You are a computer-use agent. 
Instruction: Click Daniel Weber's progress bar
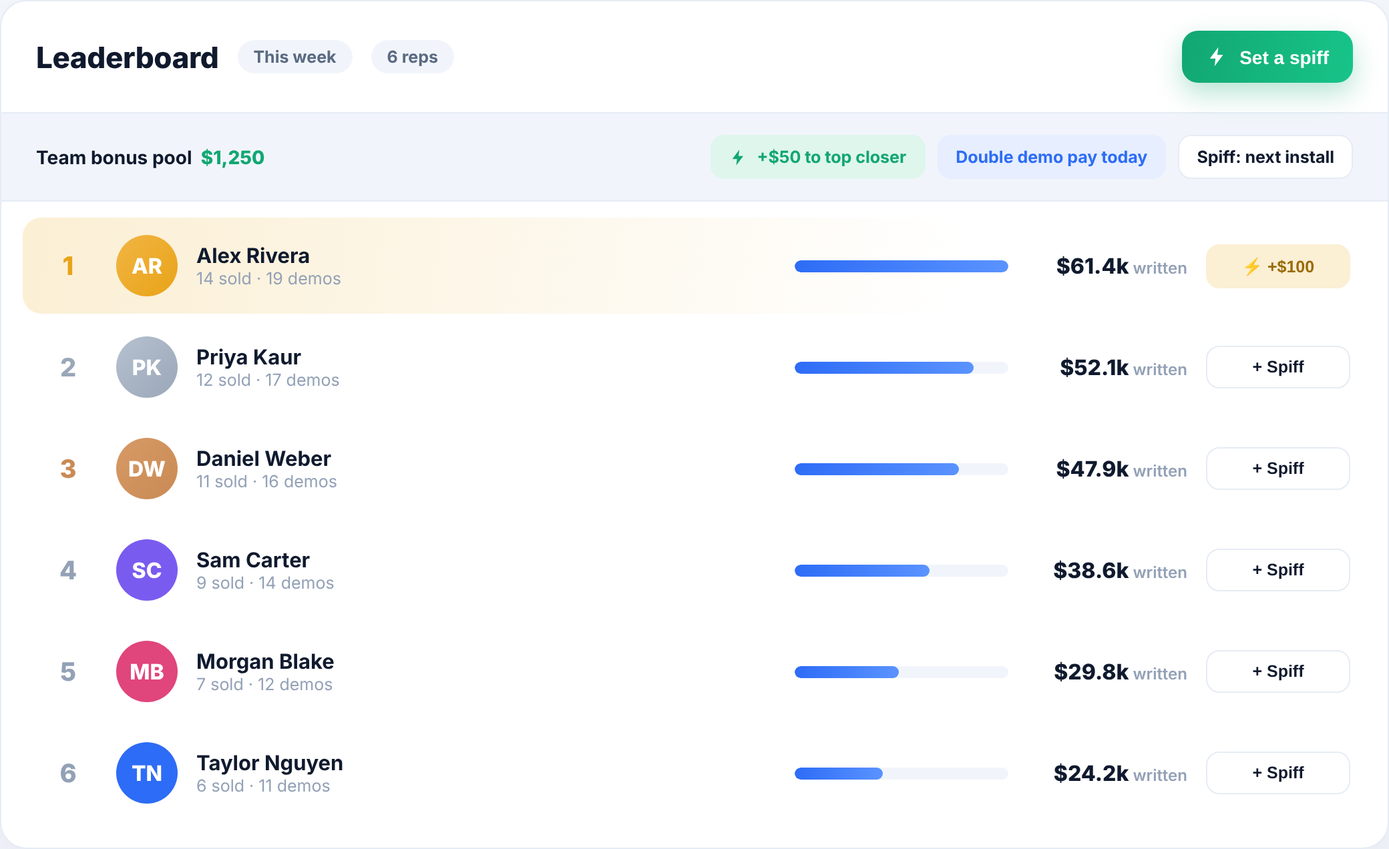(x=902, y=469)
